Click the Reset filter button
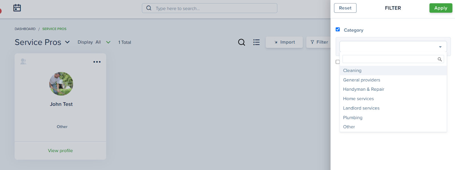Screen dimensions: 455x170 pos(345,8)
